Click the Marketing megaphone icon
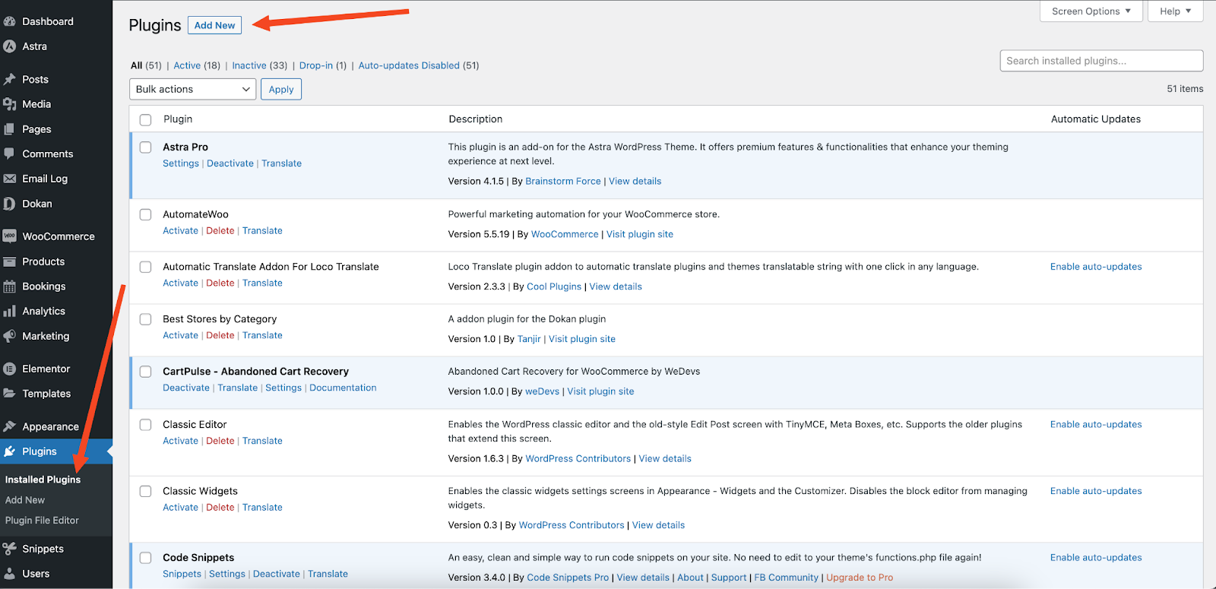This screenshot has height=589, width=1216. (x=10, y=336)
